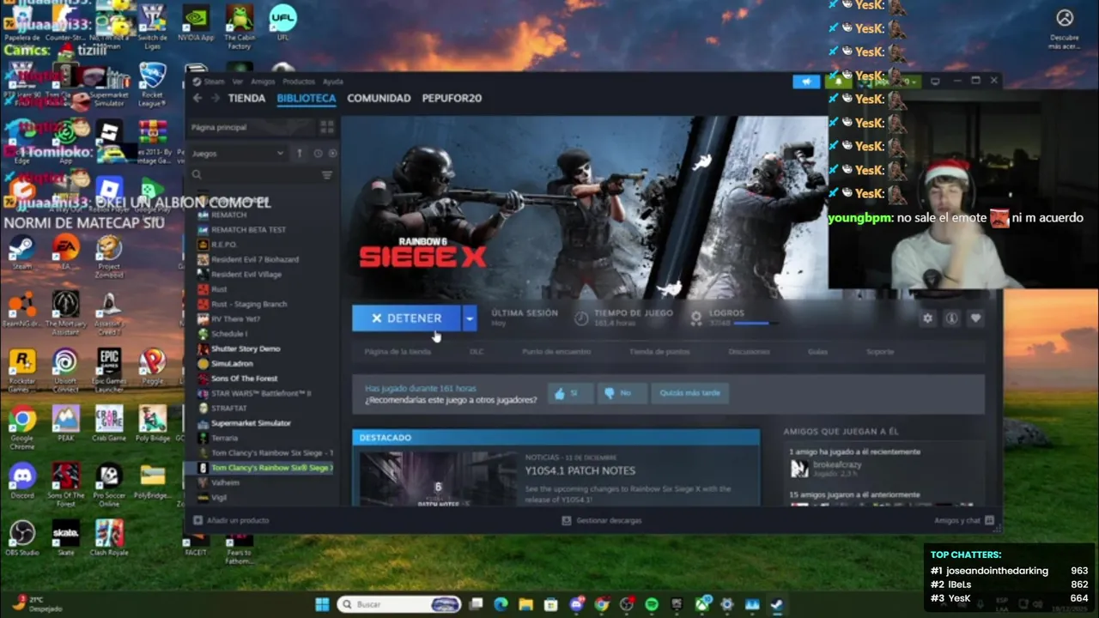Open Epic Games Launcher desktop shortcut
Screen dimensions: 1099x618
pyautogui.click(x=109, y=369)
